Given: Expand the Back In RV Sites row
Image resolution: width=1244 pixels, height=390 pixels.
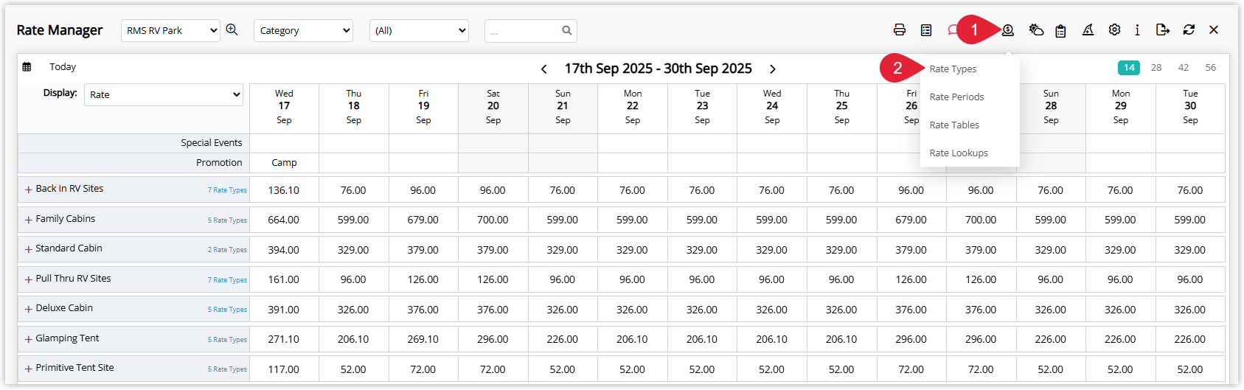Looking at the screenshot, I should pos(28,190).
